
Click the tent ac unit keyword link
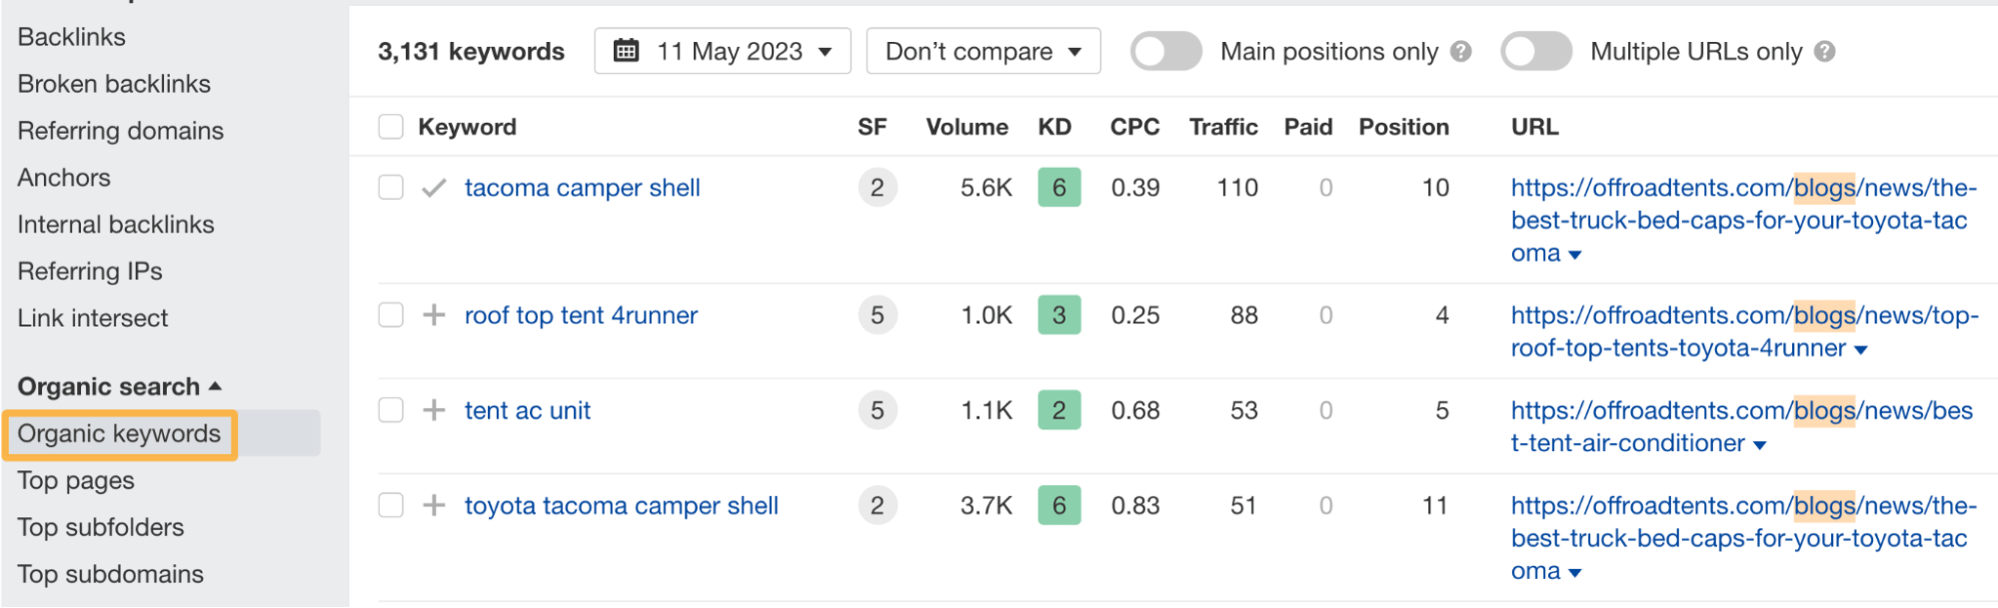527,409
